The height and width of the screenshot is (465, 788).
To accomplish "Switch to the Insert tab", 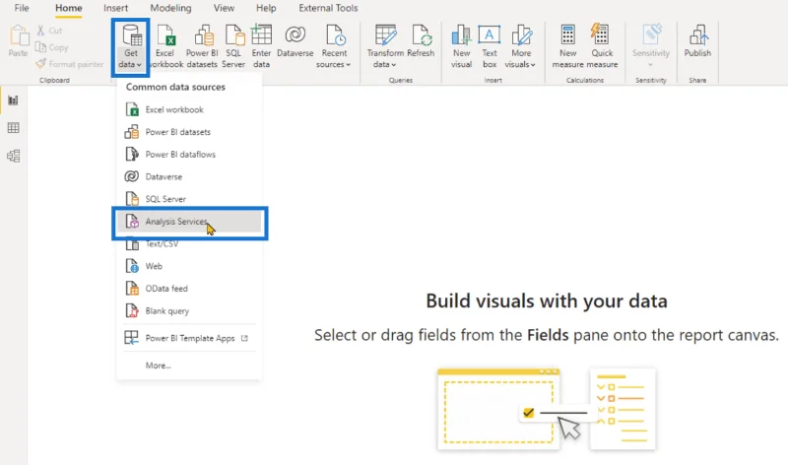I will coord(115,8).
